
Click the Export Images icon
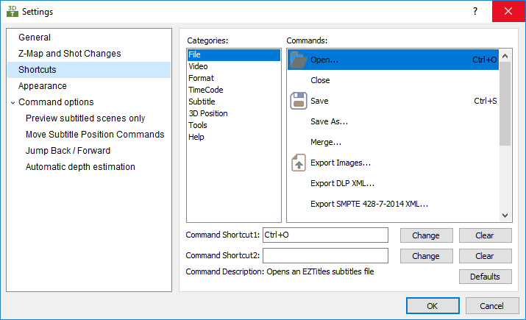[299, 163]
